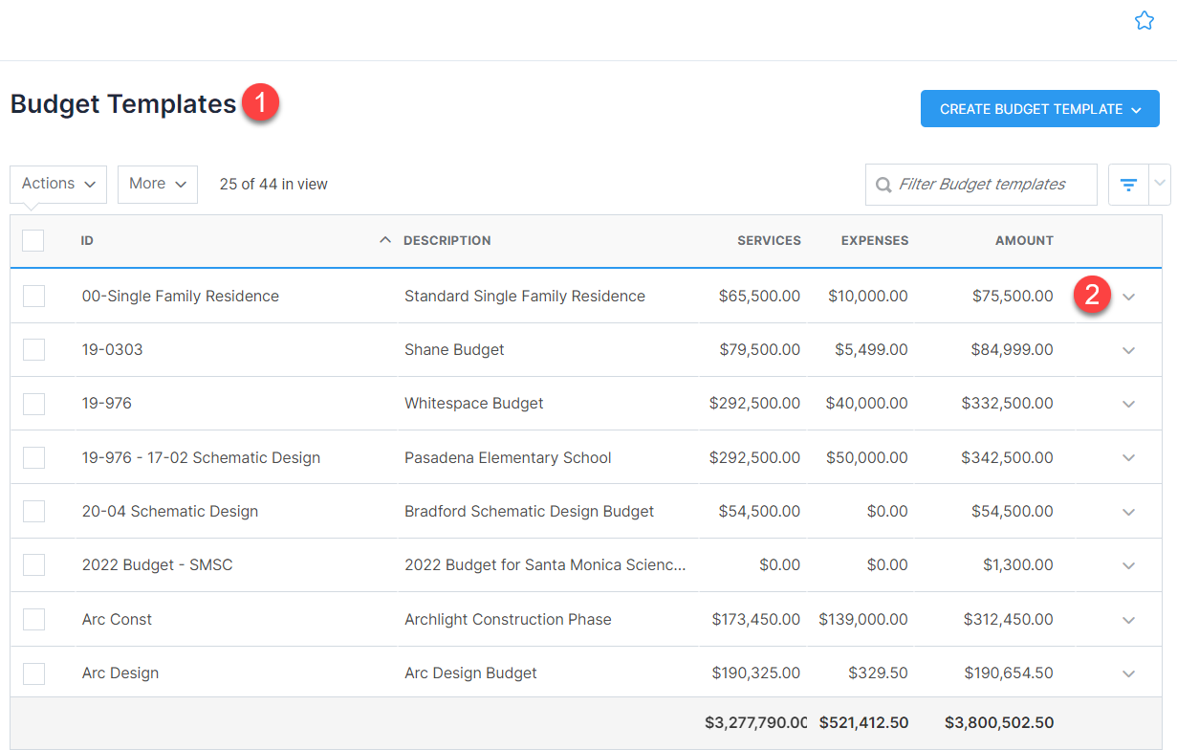The image size is (1177, 750).
Task: Sort by the Description column header
Action: click(x=447, y=240)
